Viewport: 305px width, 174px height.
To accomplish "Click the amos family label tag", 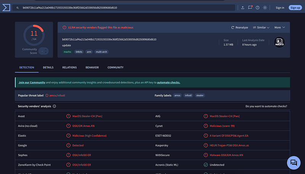I will [x=177, y=96].
